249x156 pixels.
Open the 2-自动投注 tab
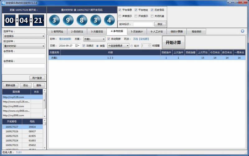pyautogui.click(x=77, y=31)
